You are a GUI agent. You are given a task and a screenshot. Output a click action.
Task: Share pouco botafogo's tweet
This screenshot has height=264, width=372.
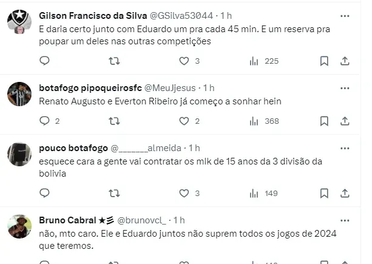click(x=344, y=193)
